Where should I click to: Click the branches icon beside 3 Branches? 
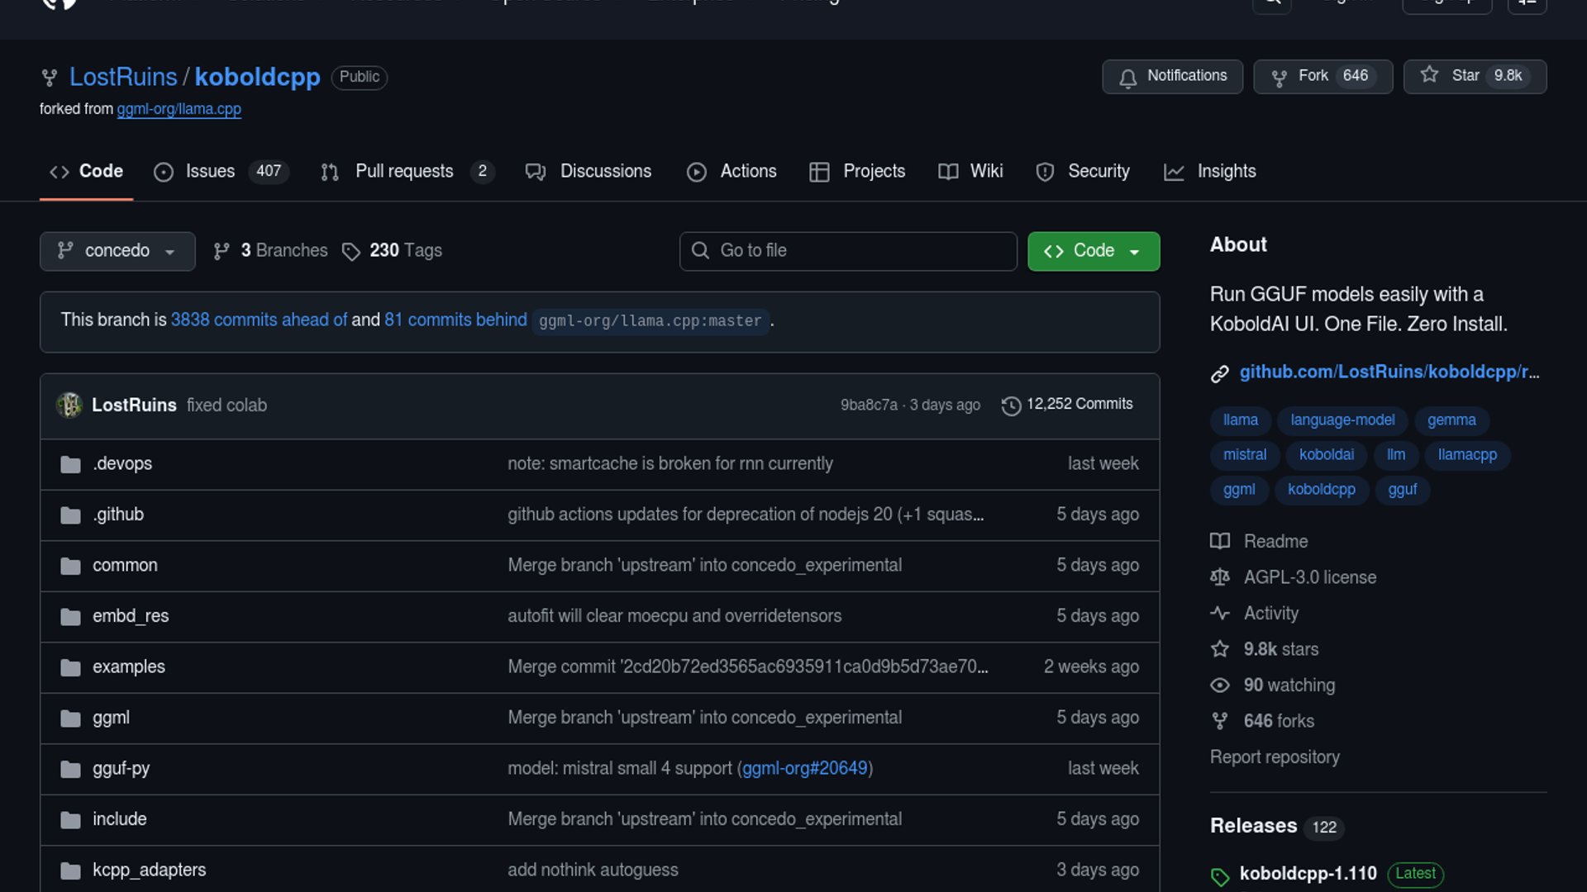221,251
